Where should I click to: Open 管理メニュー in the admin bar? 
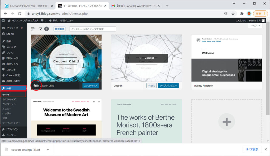click(67, 20)
